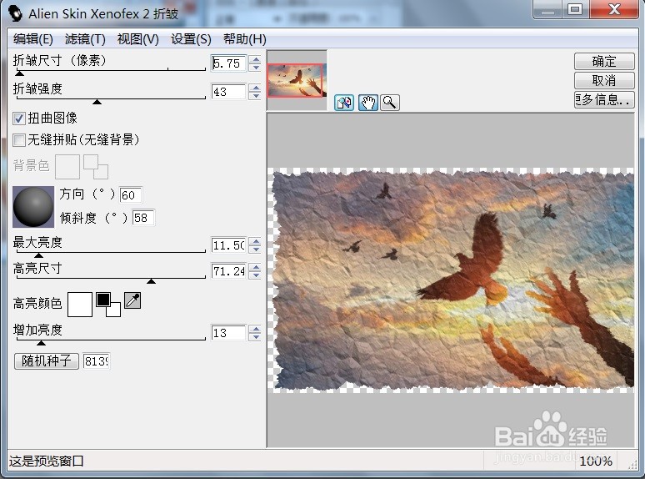Click the crumpled preview image
This screenshot has height=479, width=645.
pyautogui.click(x=451, y=280)
